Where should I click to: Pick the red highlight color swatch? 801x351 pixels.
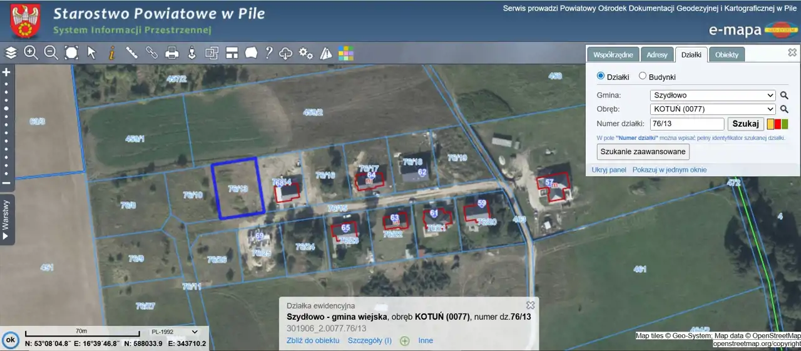coord(778,124)
